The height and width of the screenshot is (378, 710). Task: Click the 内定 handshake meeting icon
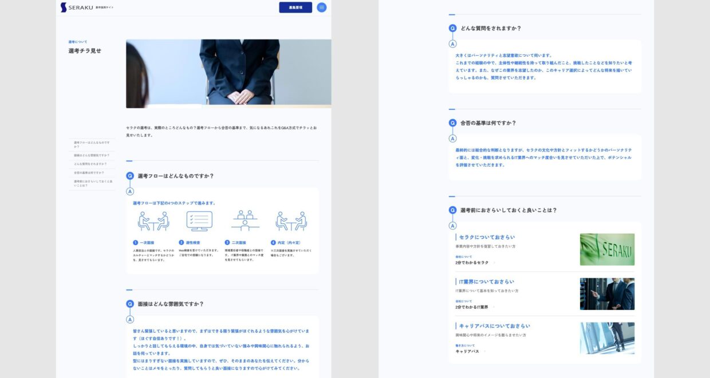291,221
